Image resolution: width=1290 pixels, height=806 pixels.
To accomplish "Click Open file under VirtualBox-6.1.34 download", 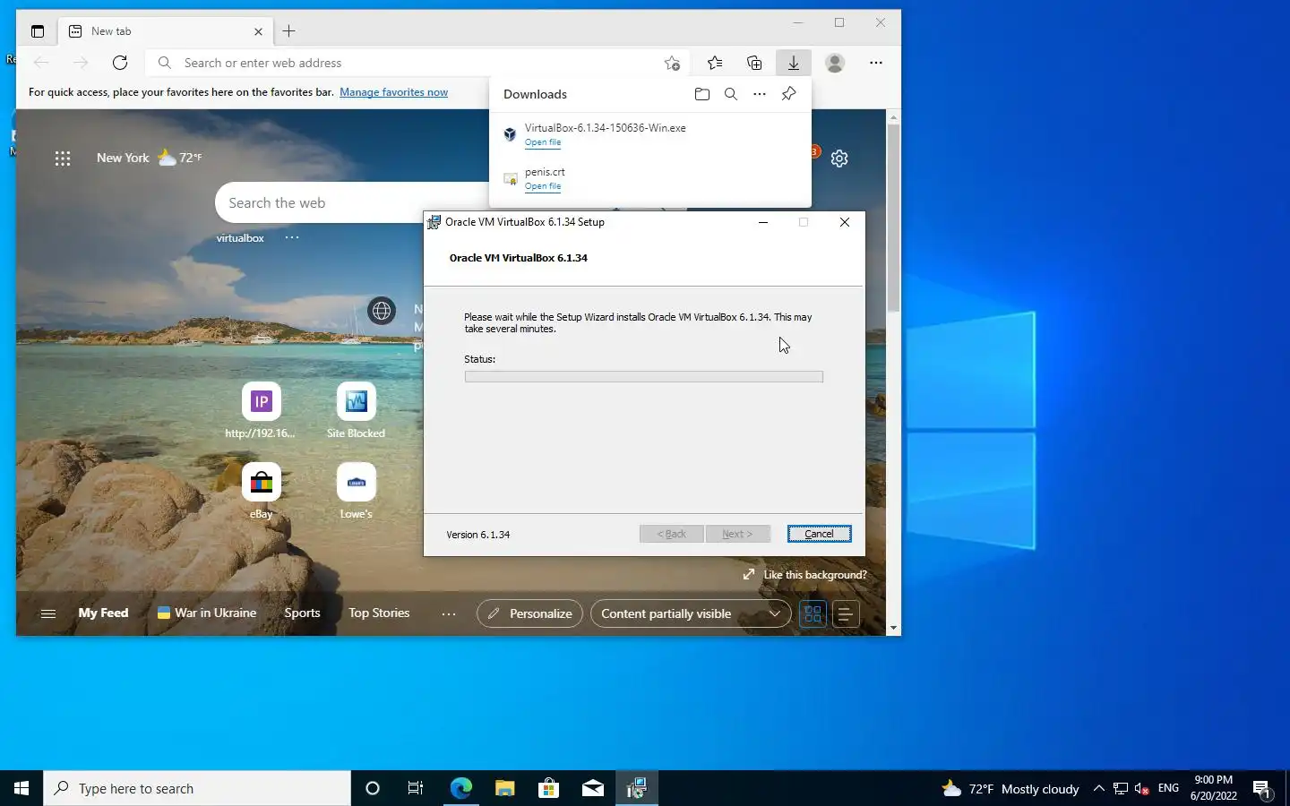I will point(543,142).
